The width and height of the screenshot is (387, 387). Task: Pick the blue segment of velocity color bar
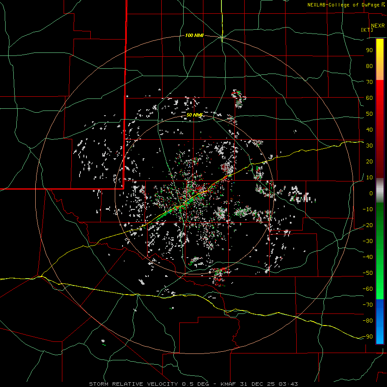coord(380,322)
